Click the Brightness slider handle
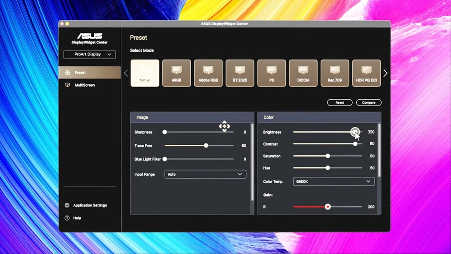The image size is (451, 254). tap(355, 132)
